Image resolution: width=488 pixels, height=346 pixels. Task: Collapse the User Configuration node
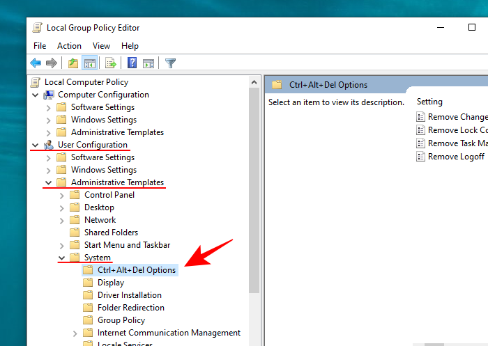pyautogui.click(x=35, y=145)
